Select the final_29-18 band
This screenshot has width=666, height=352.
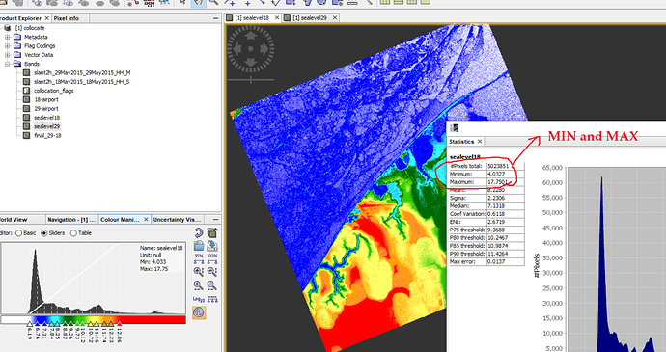(47, 135)
